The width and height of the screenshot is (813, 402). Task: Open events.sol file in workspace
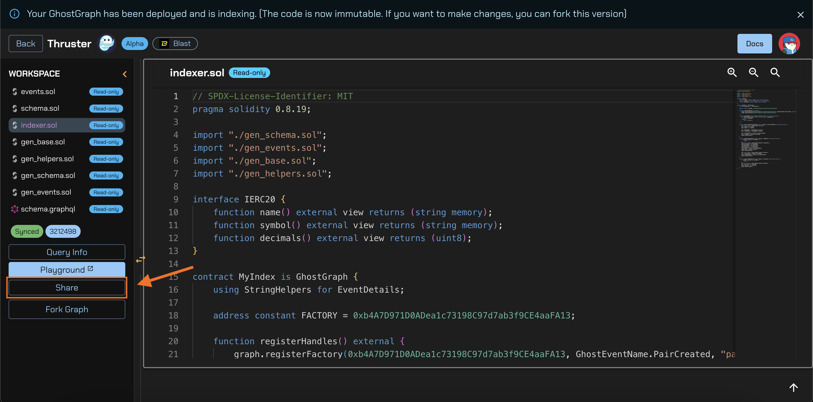[x=38, y=92]
